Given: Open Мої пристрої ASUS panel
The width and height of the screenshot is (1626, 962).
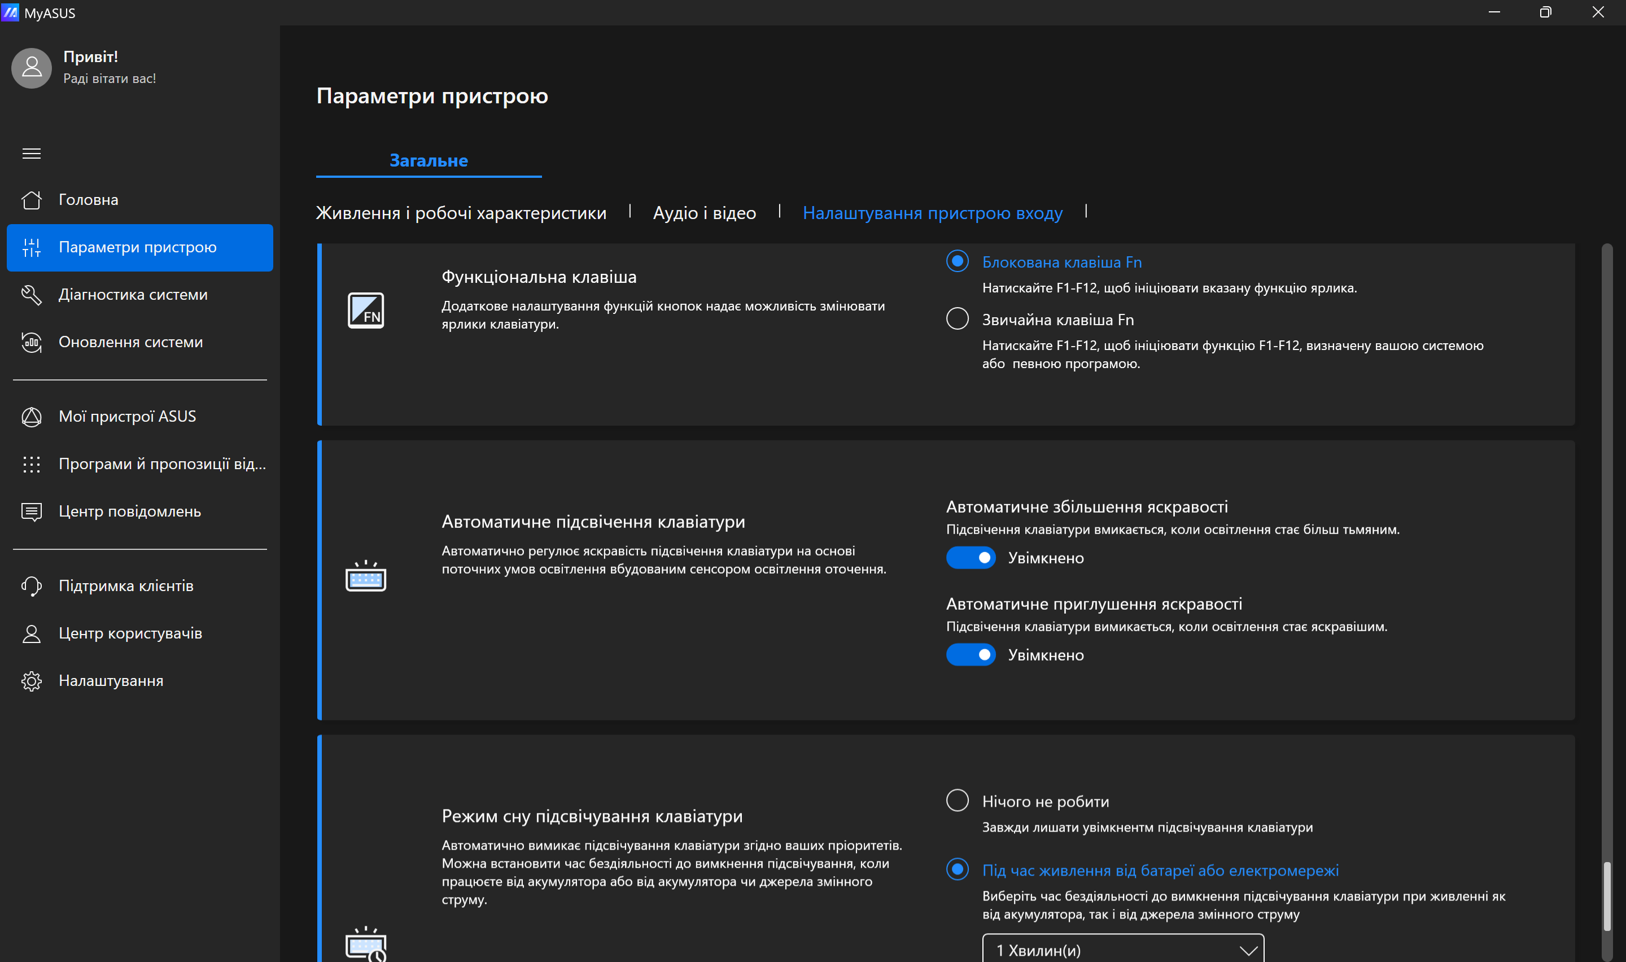Looking at the screenshot, I should 127,416.
